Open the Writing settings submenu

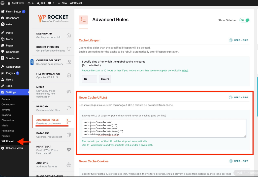(x=6, y=110)
